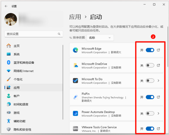The width and height of the screenshot is (169, 135).
Task: Click 应用 in the breadcrumb
Action: point(75,17)
